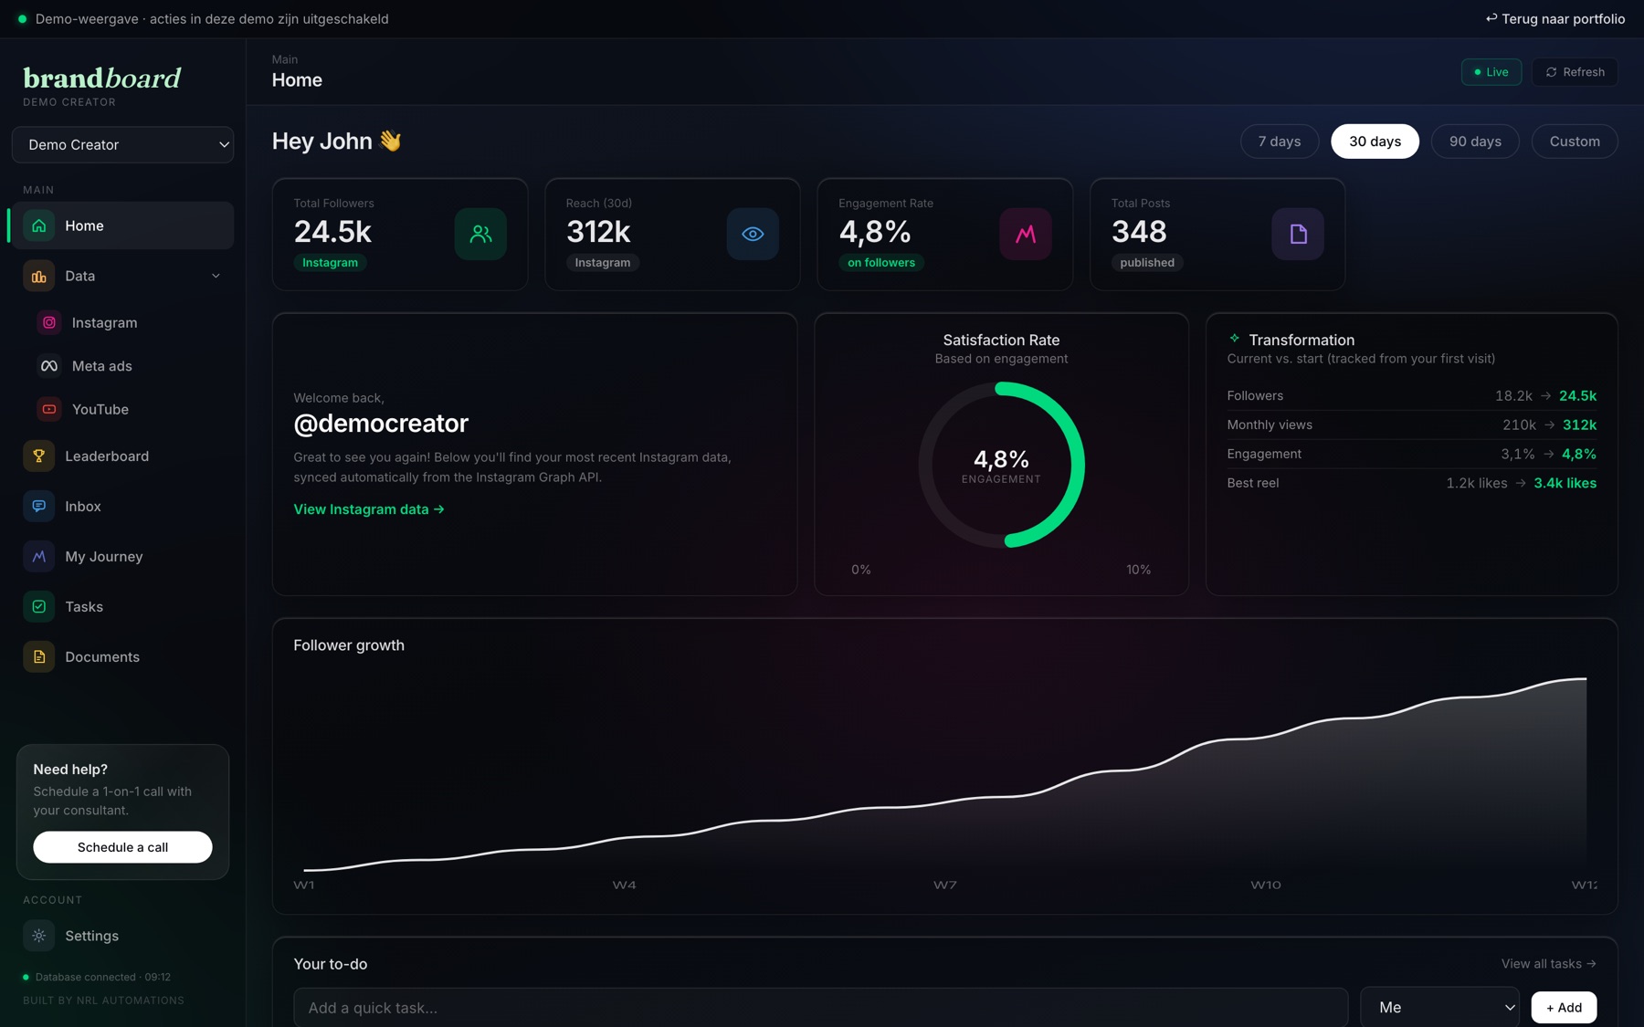The height and width of the screenshot is (1027, 1644).
Task: Select the 7 days range
Action: (1280, 141)
